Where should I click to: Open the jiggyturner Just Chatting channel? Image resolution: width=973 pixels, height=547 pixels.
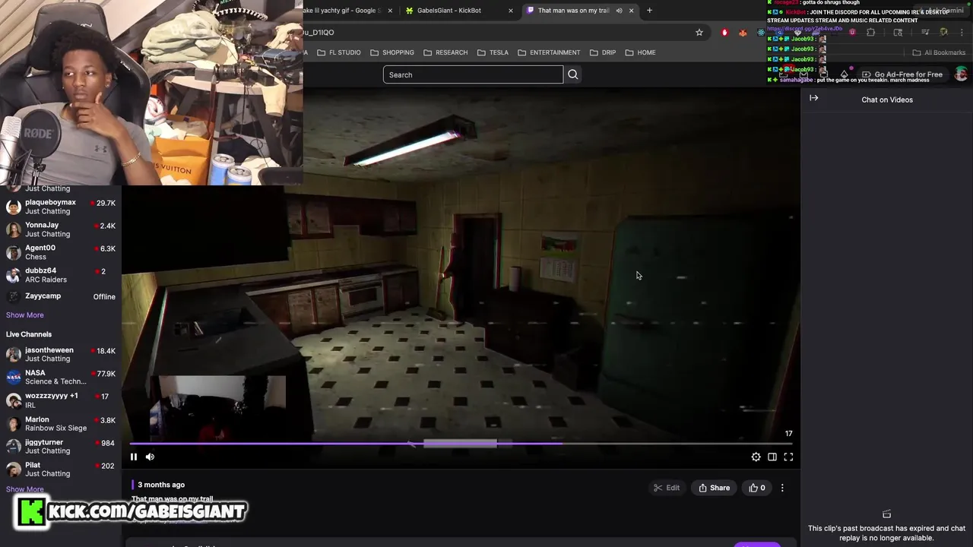[61, 447]
